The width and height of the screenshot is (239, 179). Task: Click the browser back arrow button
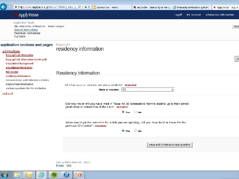[x=4, y=7]
